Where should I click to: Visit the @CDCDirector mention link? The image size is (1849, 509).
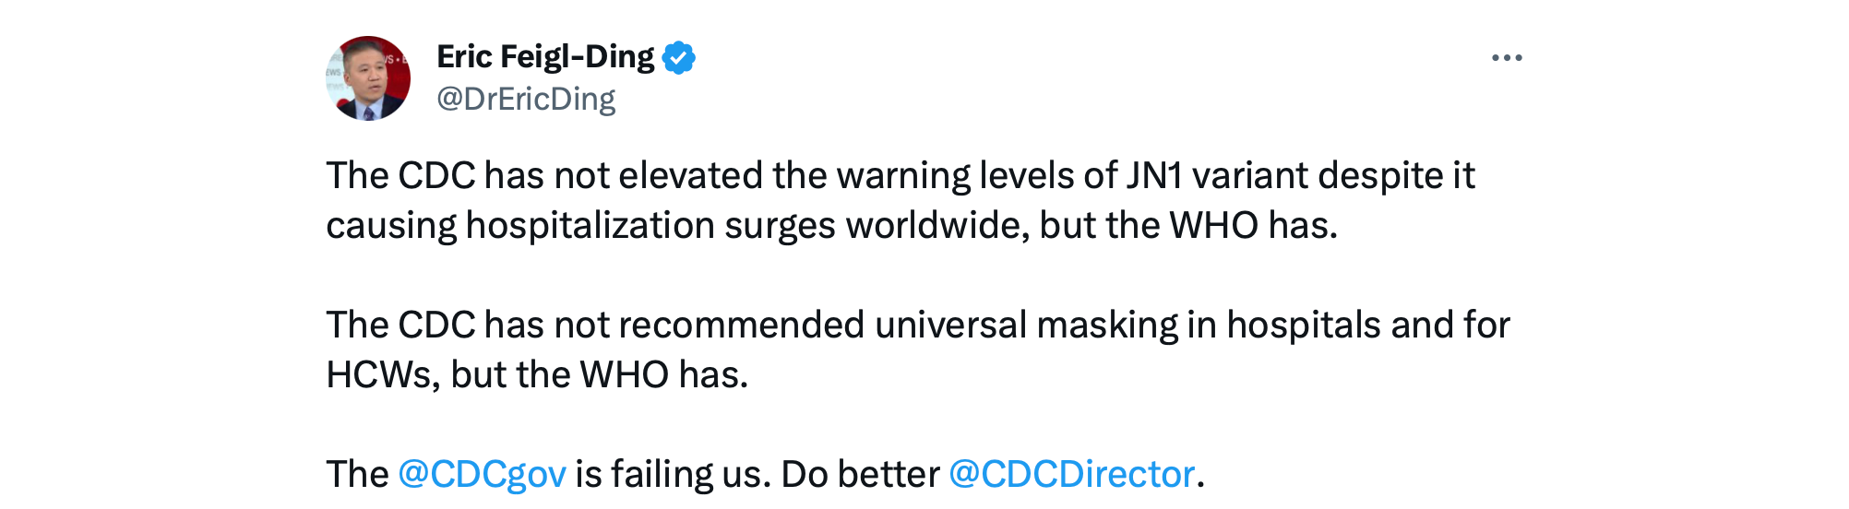1071,475
